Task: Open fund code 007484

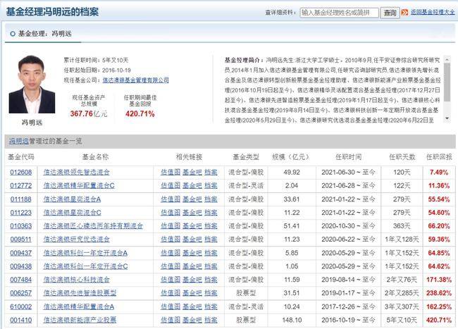Action: 20,280
